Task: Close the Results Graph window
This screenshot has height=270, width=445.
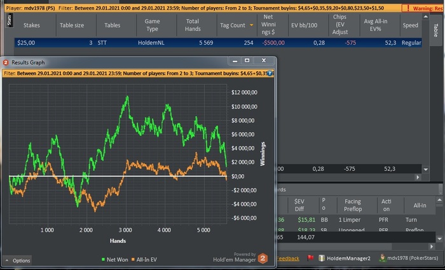Action: pos(264,60)
